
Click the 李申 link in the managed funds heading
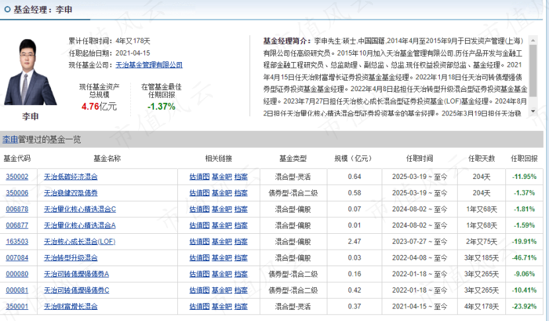[9, 139]
